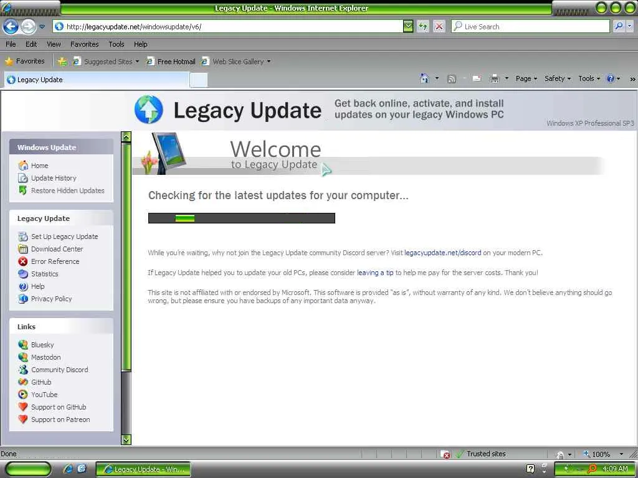638x478 pixels.
Task: Click the blue Help question icon
Action: (611, 78)
